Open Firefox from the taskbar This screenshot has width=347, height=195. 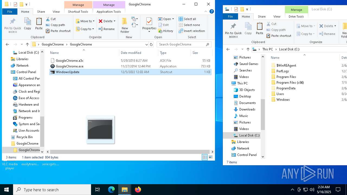(x=138, y=190)
